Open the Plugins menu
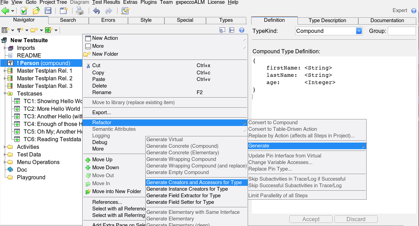 click(148, 2)
